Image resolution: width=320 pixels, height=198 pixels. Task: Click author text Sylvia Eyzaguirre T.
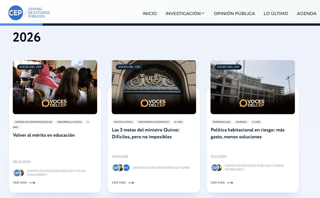[x=56, y=173]
